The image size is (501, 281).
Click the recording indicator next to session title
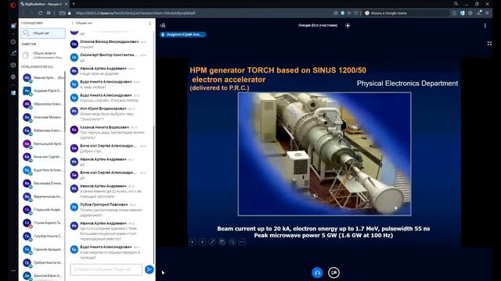348,25
